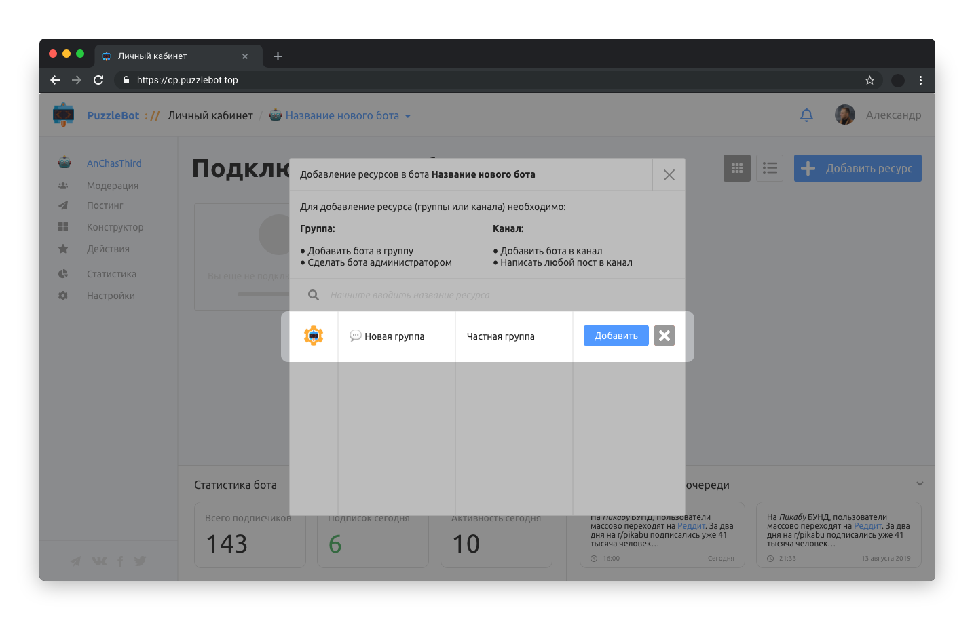
Task: Click the search magnifier icon
Action: pyautogui.click(x=314, y=295)
